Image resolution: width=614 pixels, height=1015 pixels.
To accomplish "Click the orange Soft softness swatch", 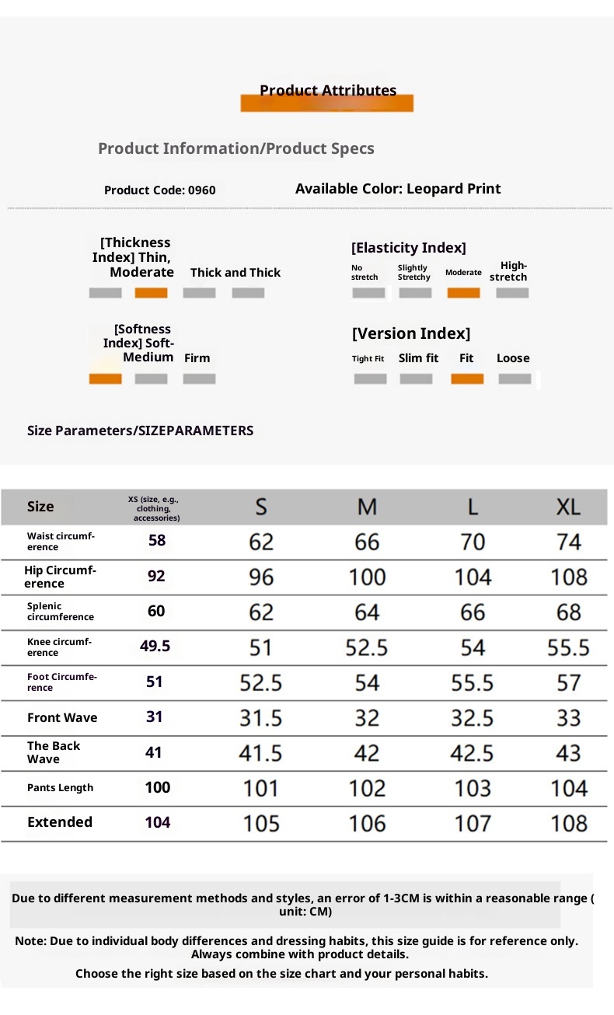I will pyautogui.click(x=105, y=379).
